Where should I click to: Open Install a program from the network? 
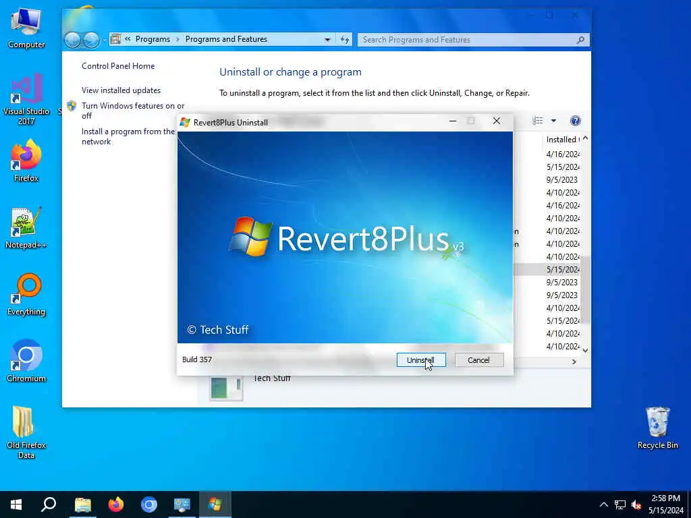tap(128, 136)
